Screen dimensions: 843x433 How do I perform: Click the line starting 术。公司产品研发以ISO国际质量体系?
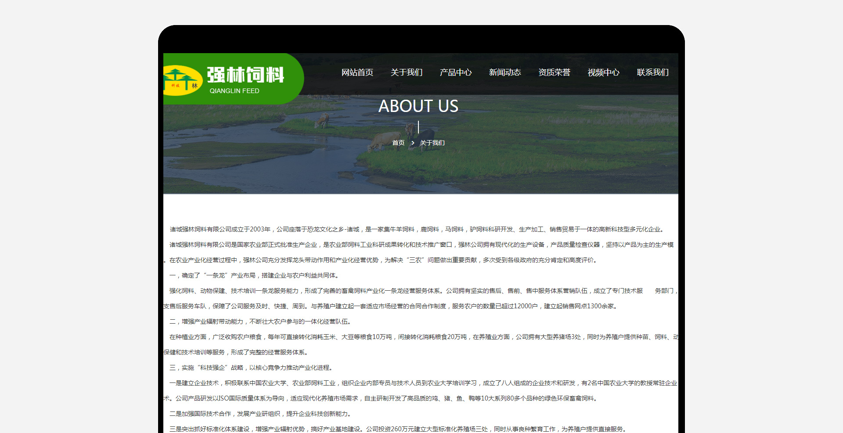pos(381,398)
